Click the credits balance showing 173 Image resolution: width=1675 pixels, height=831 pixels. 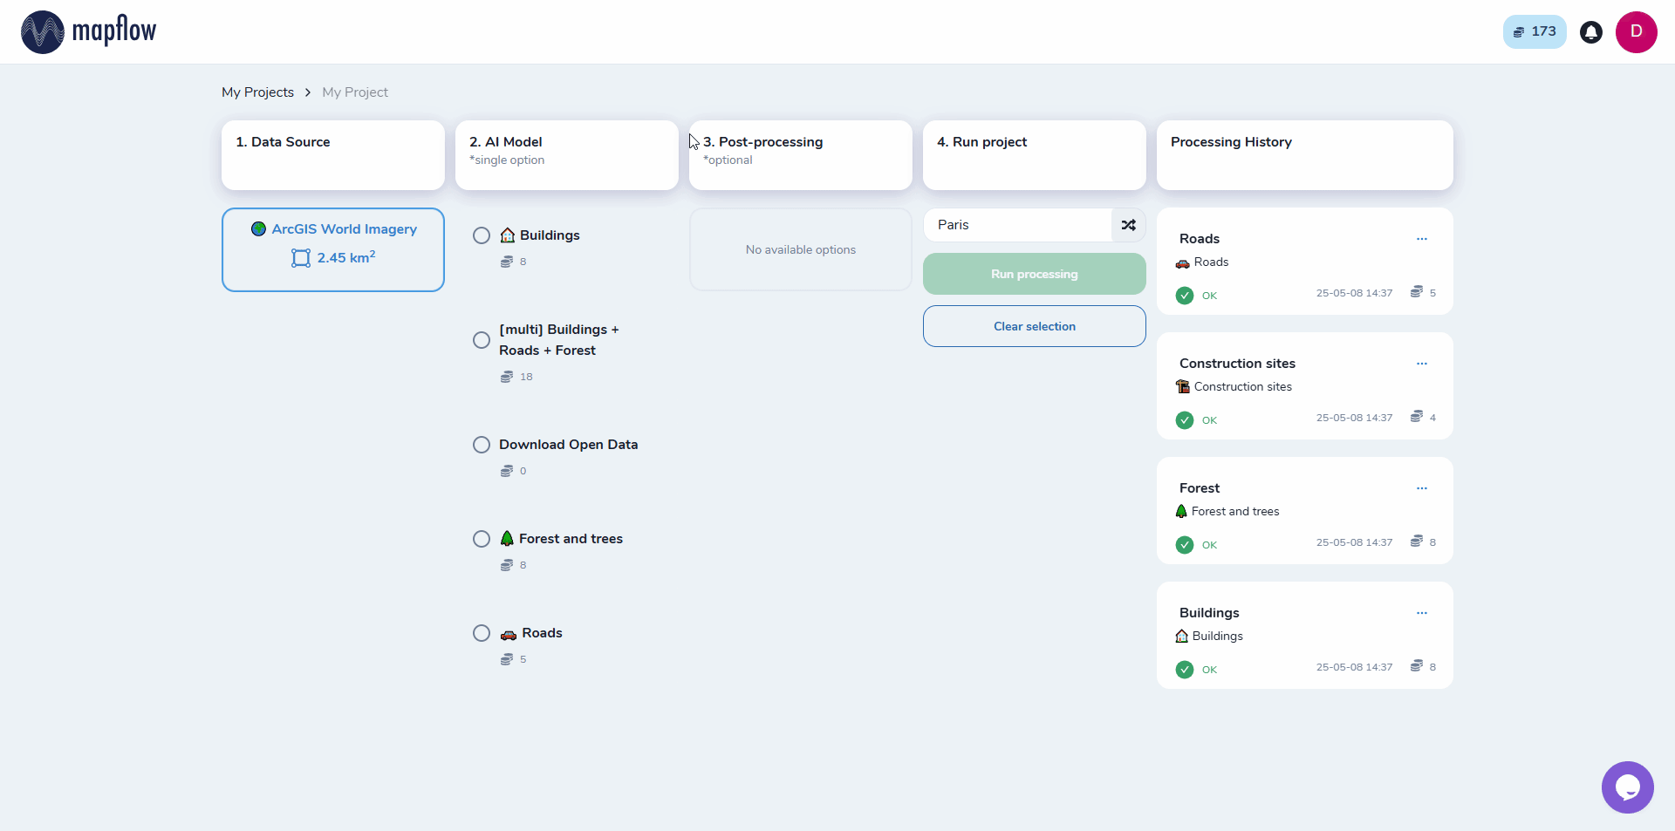(1534, 32)
